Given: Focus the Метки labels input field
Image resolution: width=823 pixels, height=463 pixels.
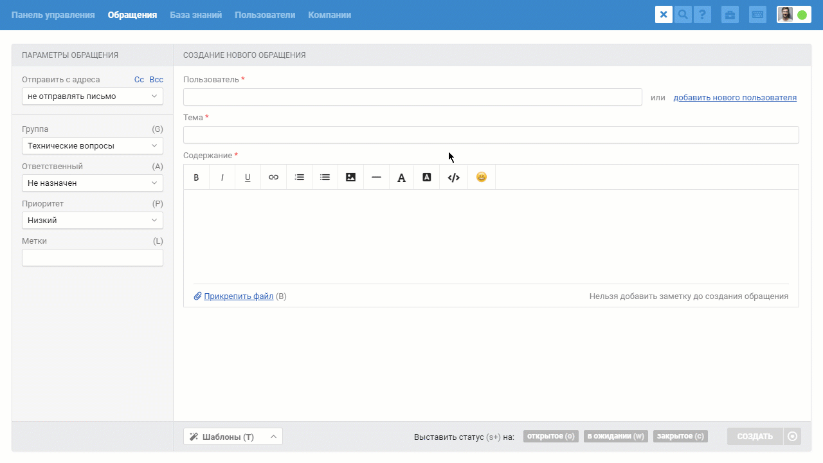Looking at the screenshot, I should [93, 258].
